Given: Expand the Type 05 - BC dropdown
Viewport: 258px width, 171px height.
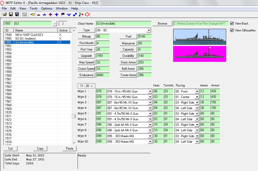Looking at the screenshot, I should point(149,30).
